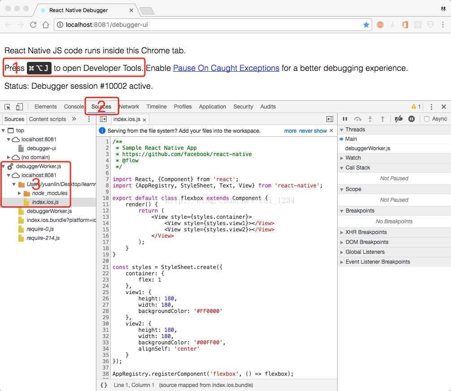The height and width of the screenshot is (391, 451).
Task: Open the DevTools customize menu dots
Action: coord(431,107)
